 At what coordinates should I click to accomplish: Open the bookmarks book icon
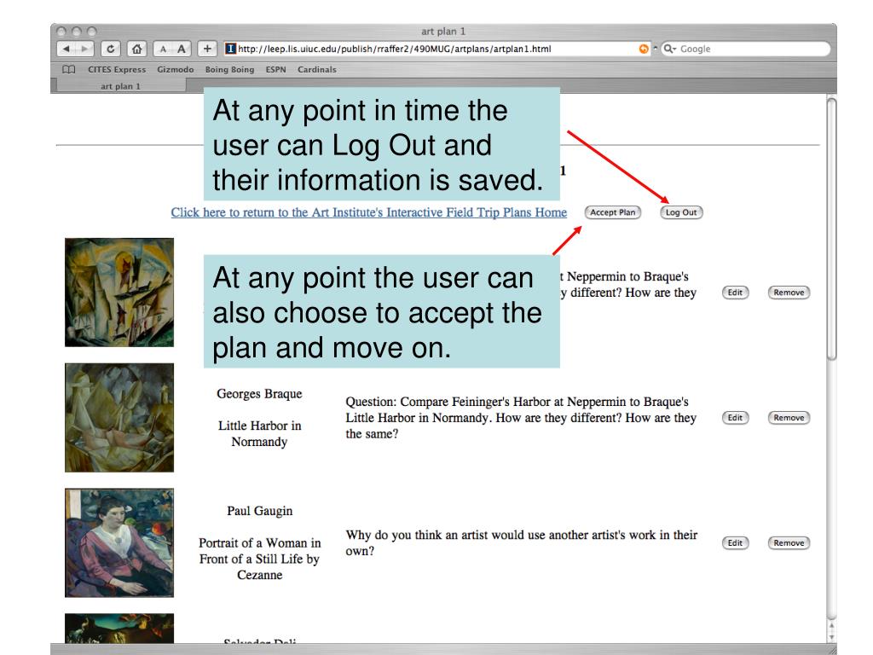click(x=68, y=70)
